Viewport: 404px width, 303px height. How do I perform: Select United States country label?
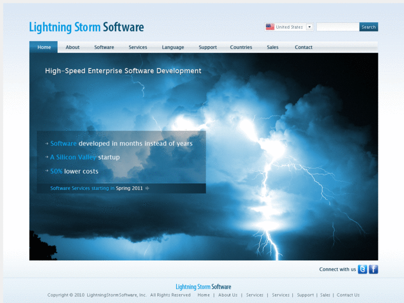tap(290, 27)
